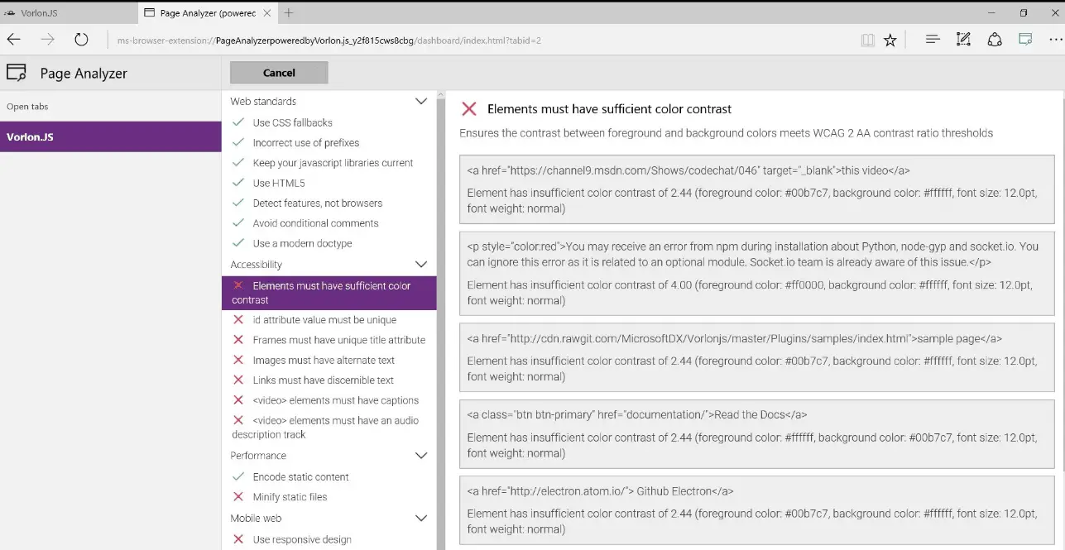Select Vorlon.JS in Open tabs list
Viewport: 1065px width, 550px height.
pos(111,136)
